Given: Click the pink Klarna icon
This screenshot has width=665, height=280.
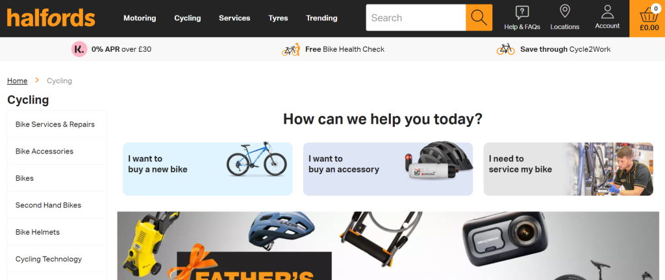Looking at the screenshot, I should pos(79,49).
